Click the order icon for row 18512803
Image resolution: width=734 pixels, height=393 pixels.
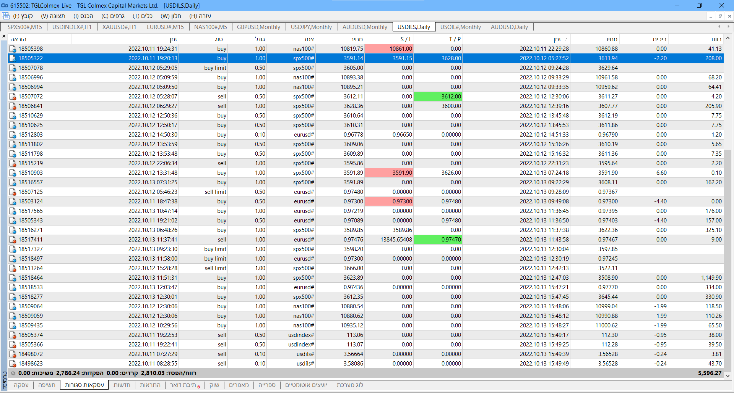(x=13, y=135)
